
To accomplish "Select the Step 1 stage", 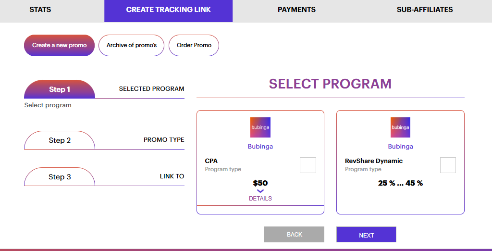I will pyautogui.click(x=60, y=89).
